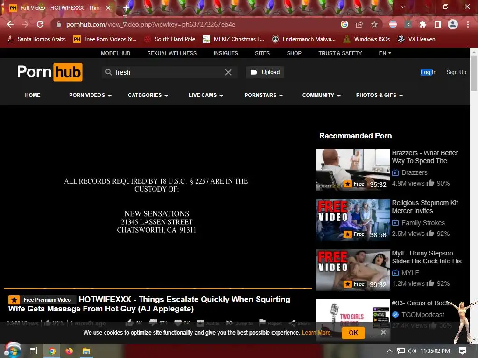
Task: Open the Windows ISOs bookmark
Action: 367,39
